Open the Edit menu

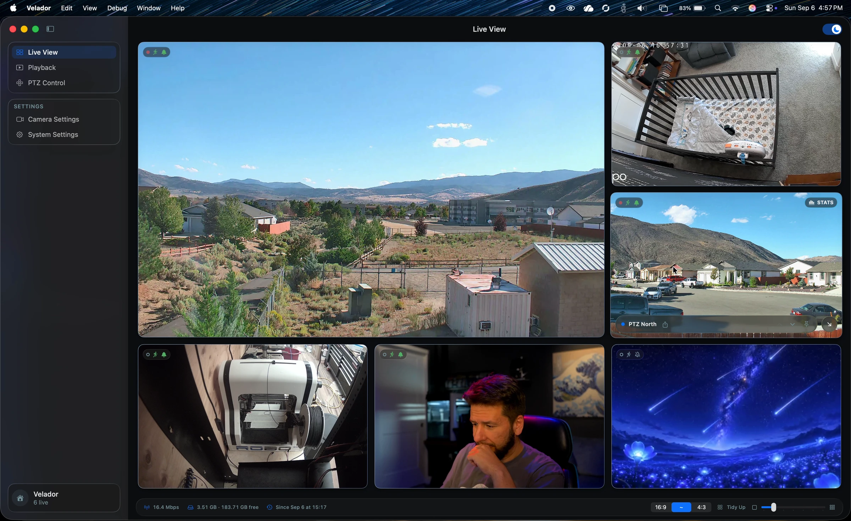coord(67,8)
